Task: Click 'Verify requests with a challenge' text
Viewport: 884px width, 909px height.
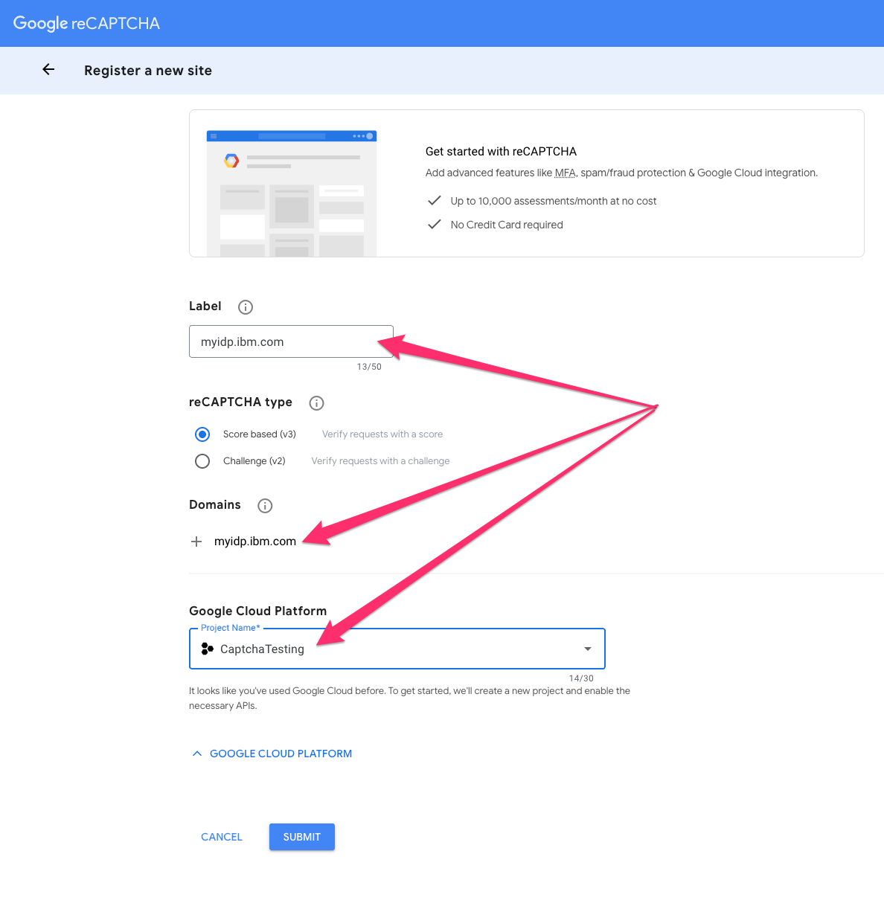Action: [380, 461]
